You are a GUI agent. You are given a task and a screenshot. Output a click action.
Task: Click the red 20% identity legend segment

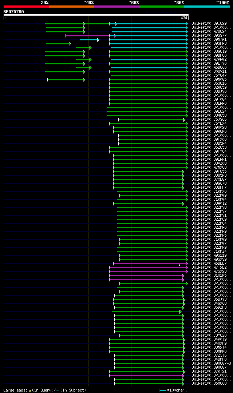pos(26,7)
